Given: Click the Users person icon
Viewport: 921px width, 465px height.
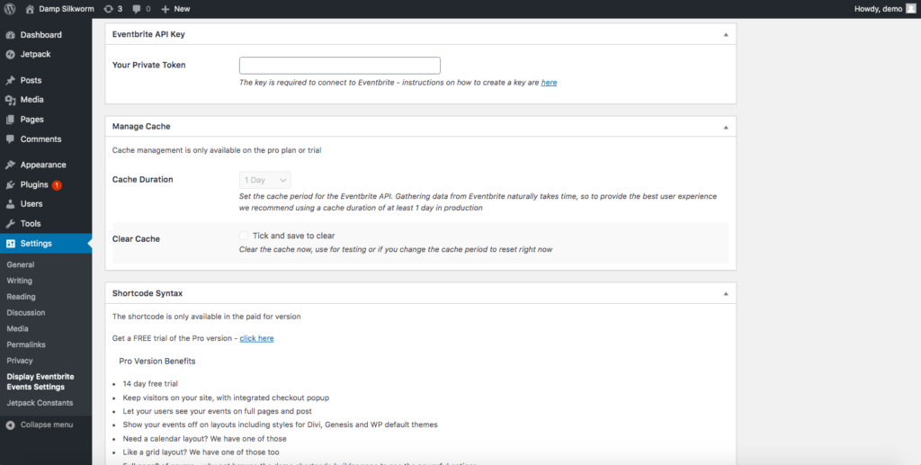Looking at the screenshot, I should 10,204.
